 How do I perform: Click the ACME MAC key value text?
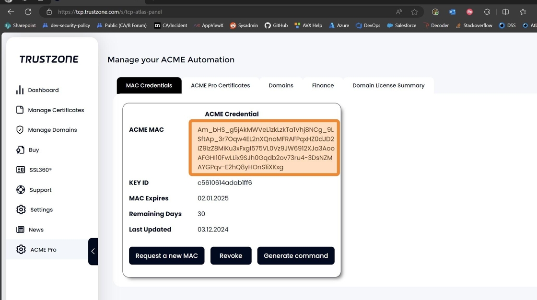click(x=266, y=148)
